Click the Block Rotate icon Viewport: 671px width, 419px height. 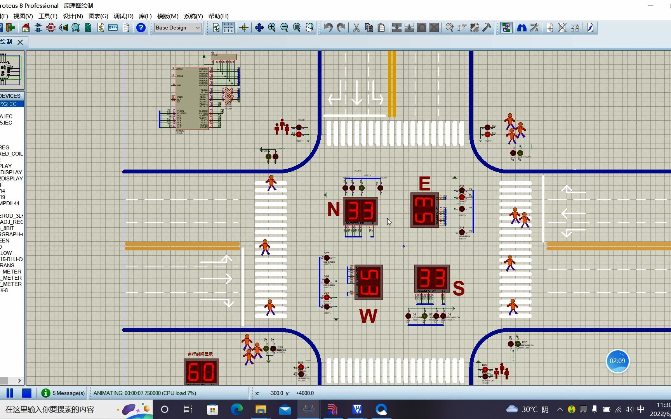[x=422, y=28]
